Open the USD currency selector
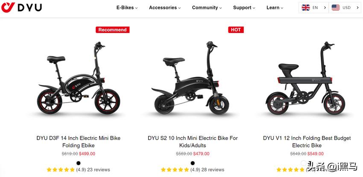363x177 pixels. click(x=345, y=8)
